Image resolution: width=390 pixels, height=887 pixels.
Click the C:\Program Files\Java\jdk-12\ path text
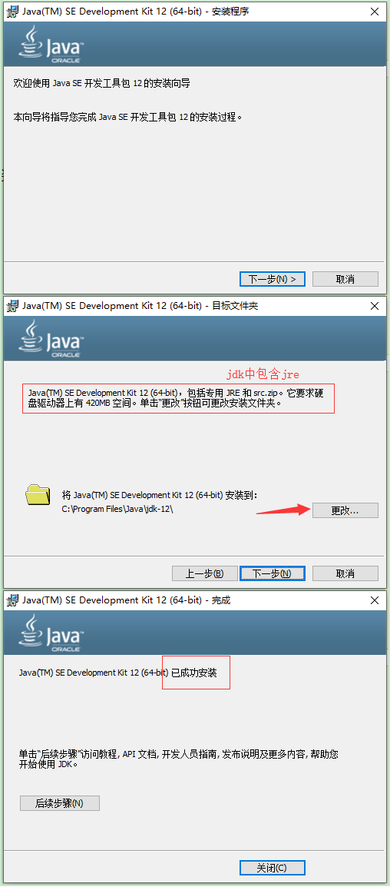(x=117, y=509)
